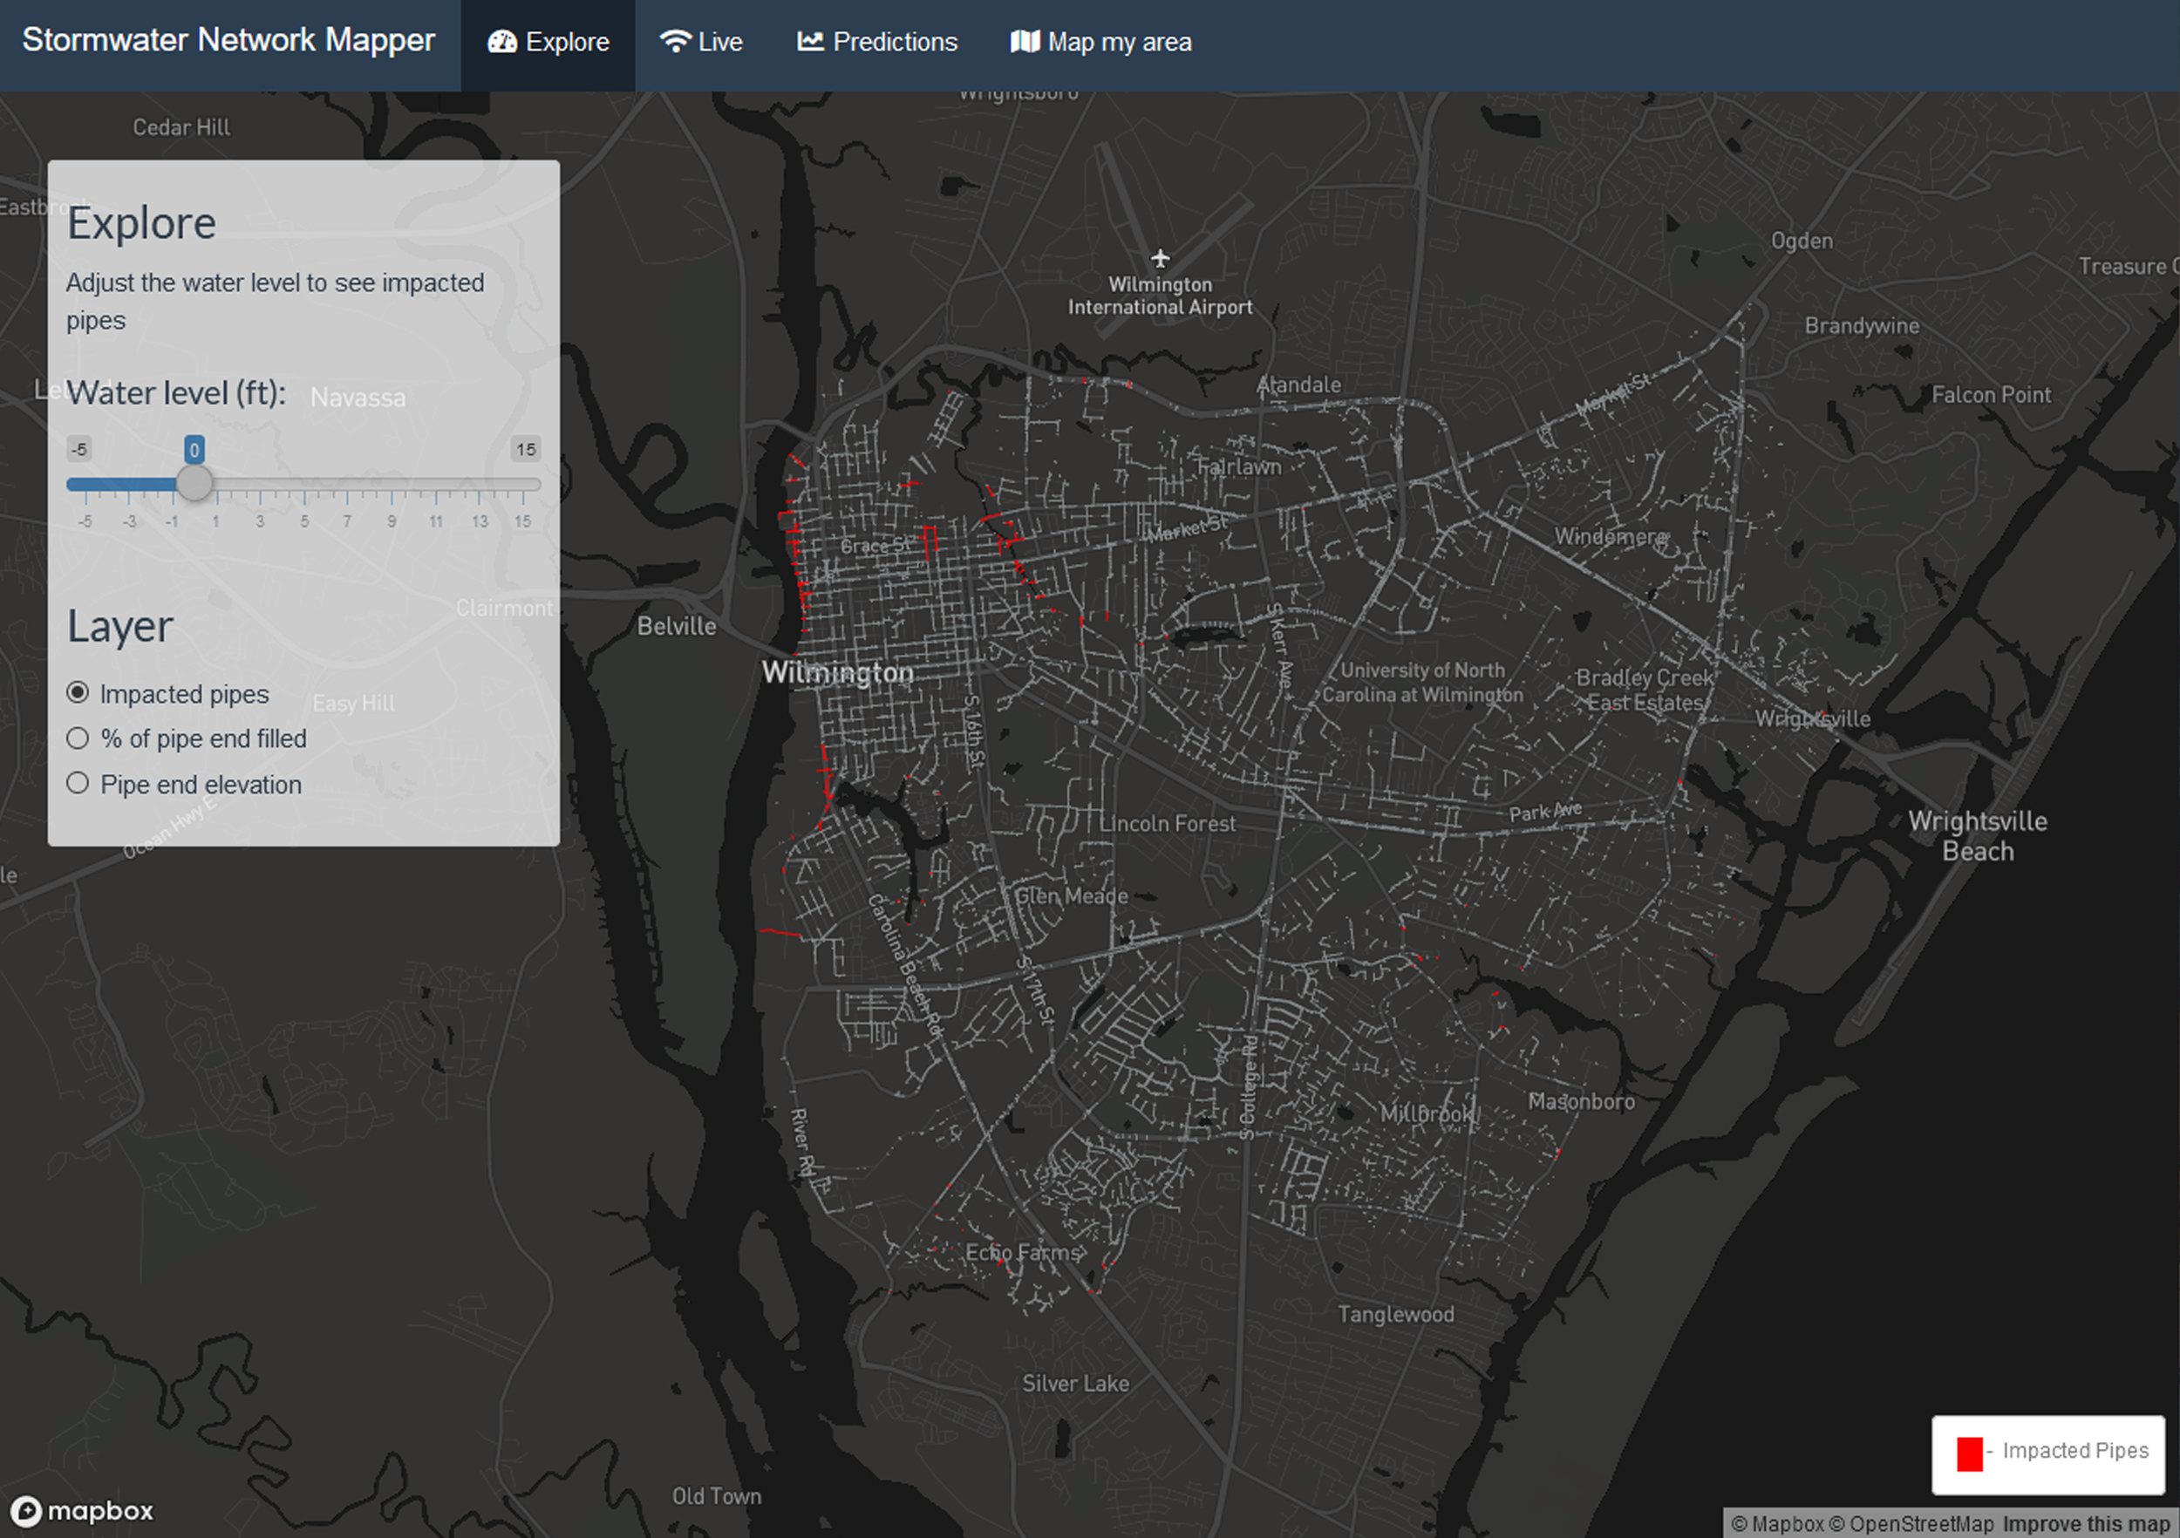The height and width of the screenshot is (1538, 2180).
Task: Open the Improve this map link
Action: tap(2086, 1524)
